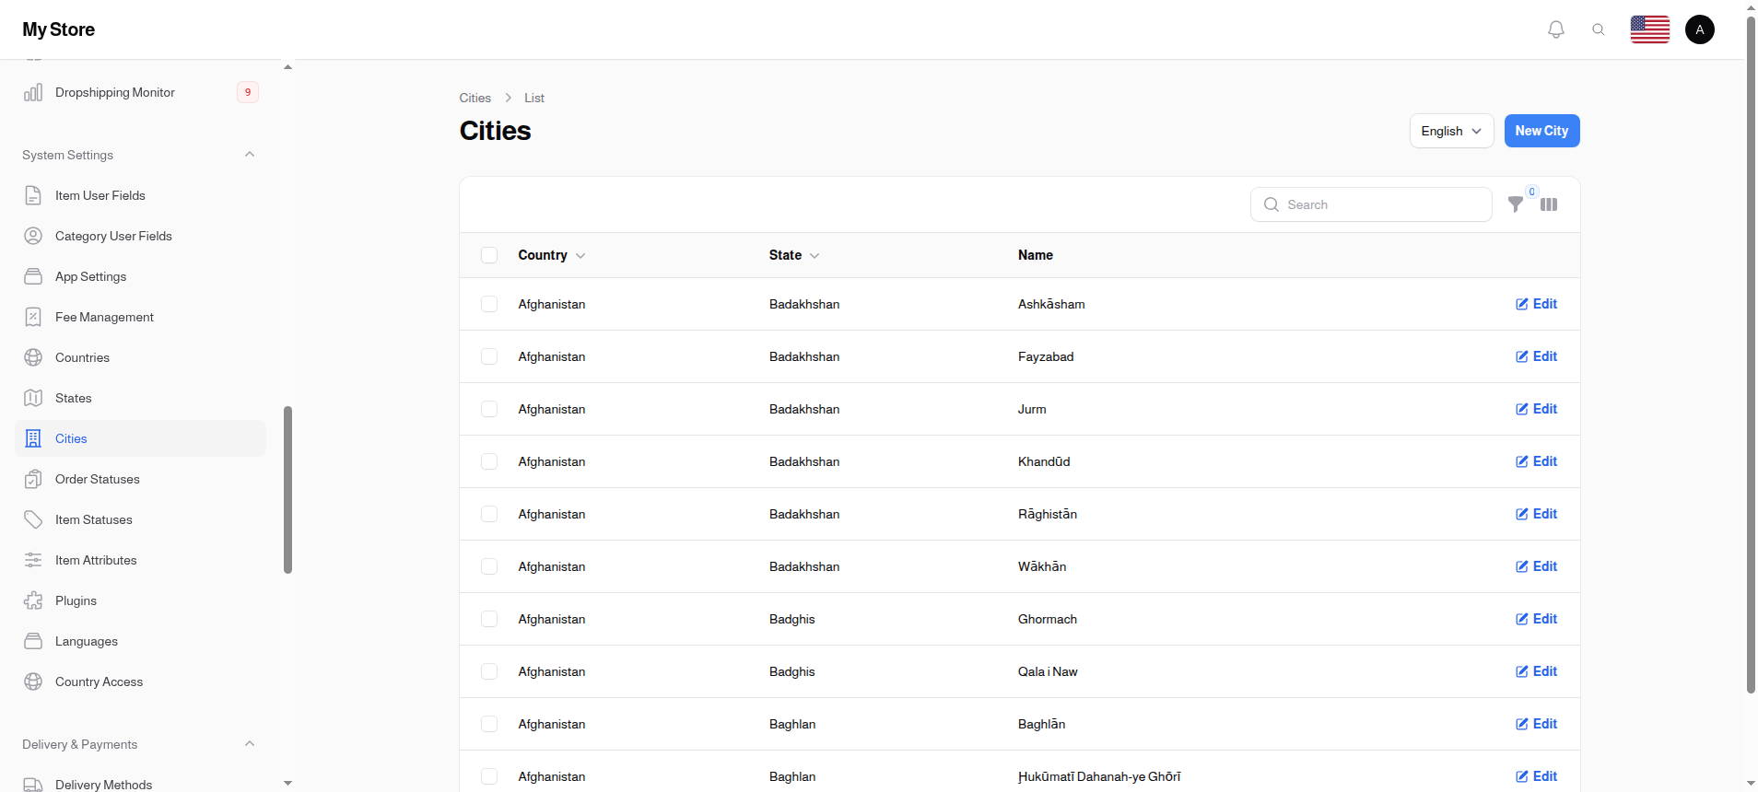The image size is (1758, 792).
Task: Open Countries in the sidebar
Action: coord(140,357)
